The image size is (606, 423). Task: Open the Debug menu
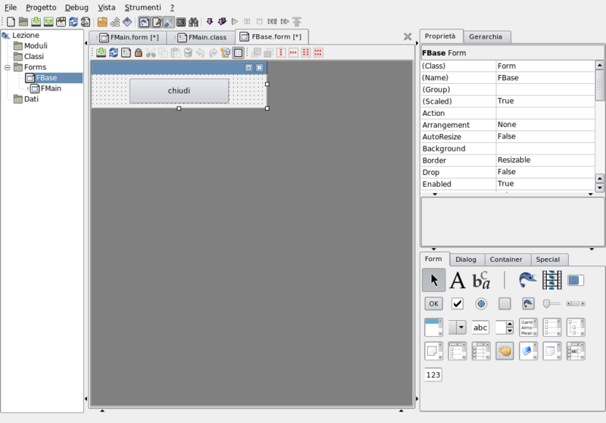point(77,8)
